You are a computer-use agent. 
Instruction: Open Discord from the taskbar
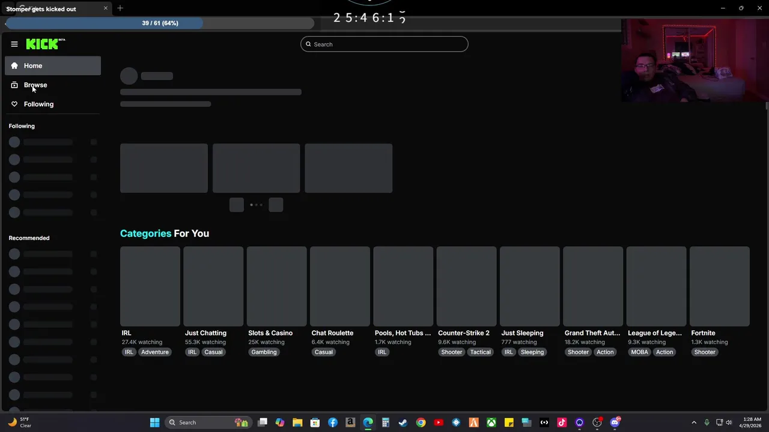(615, 422)
